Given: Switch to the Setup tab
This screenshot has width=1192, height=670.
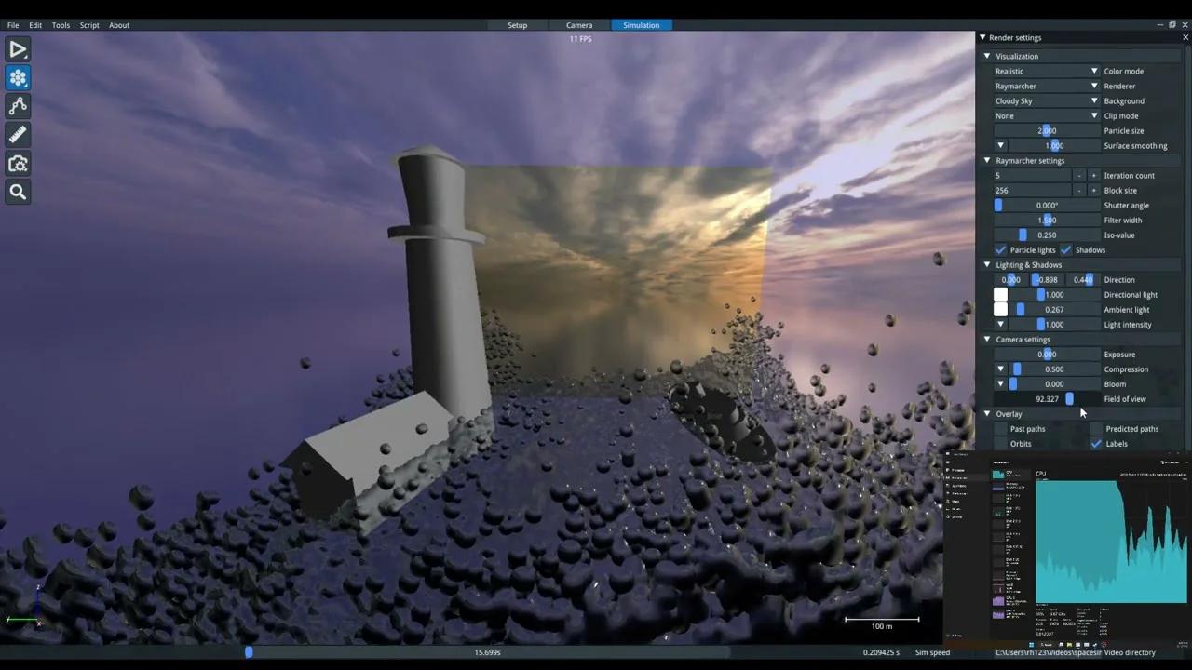Looking at the screenshot, I should [517, 25].
